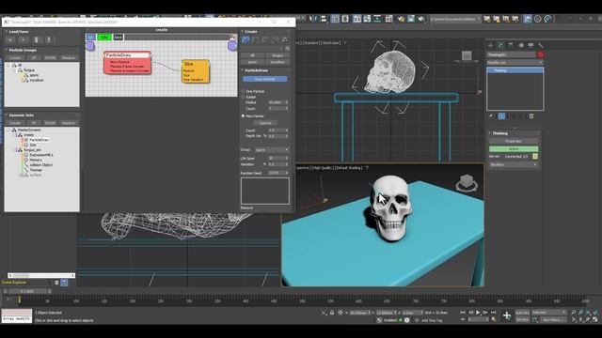This screenshot has width=602, height=338.
Task: Click the green button in node editor
Action: point(104,38)
